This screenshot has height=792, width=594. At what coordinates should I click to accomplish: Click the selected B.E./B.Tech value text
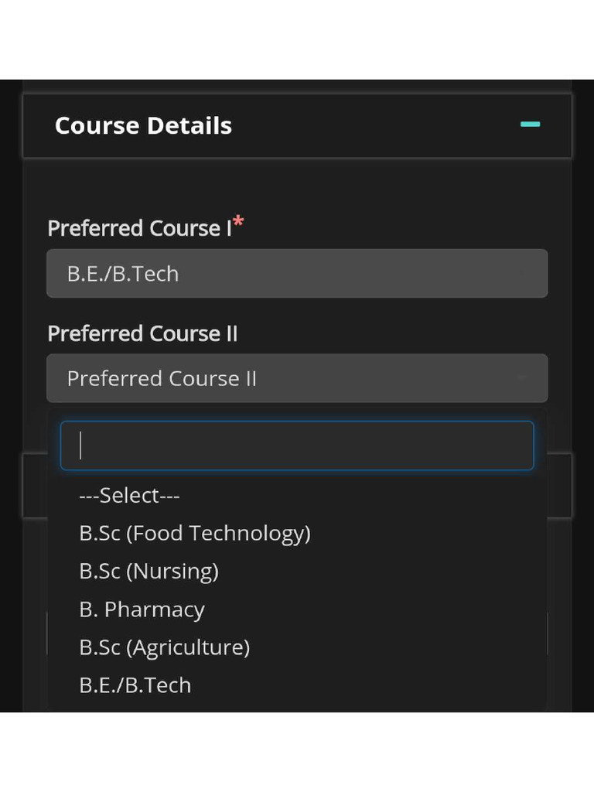click(123, 274)
